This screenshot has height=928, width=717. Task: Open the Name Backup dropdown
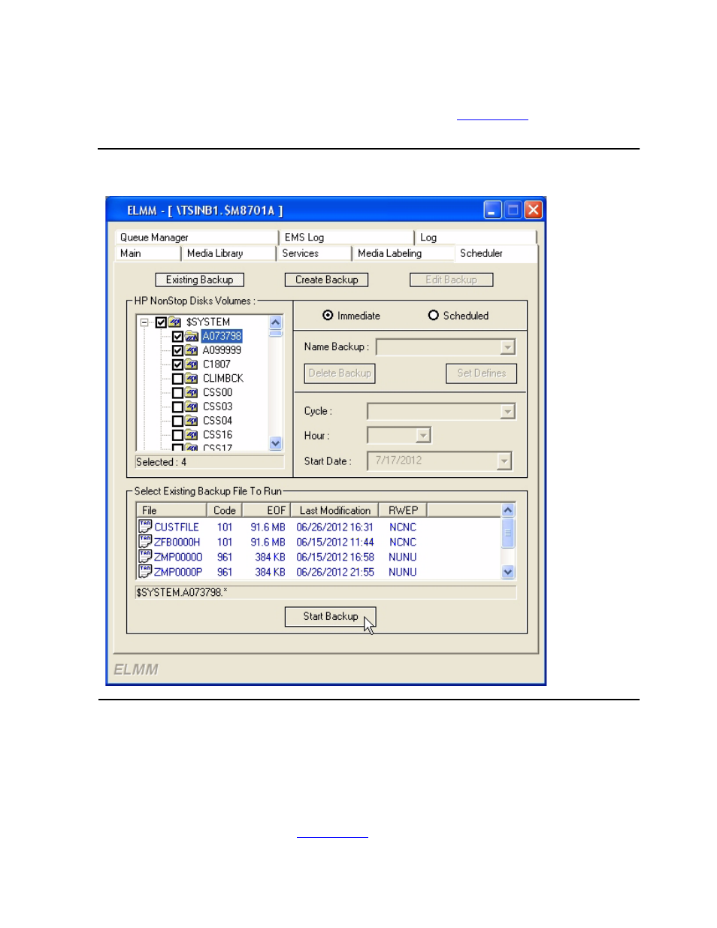[x=508, y=347]
